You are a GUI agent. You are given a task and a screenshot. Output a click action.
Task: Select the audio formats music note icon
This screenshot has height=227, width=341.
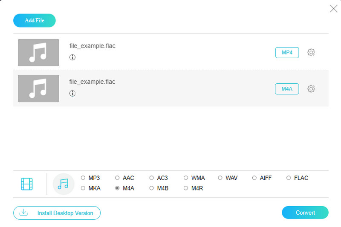coord(63,184)
